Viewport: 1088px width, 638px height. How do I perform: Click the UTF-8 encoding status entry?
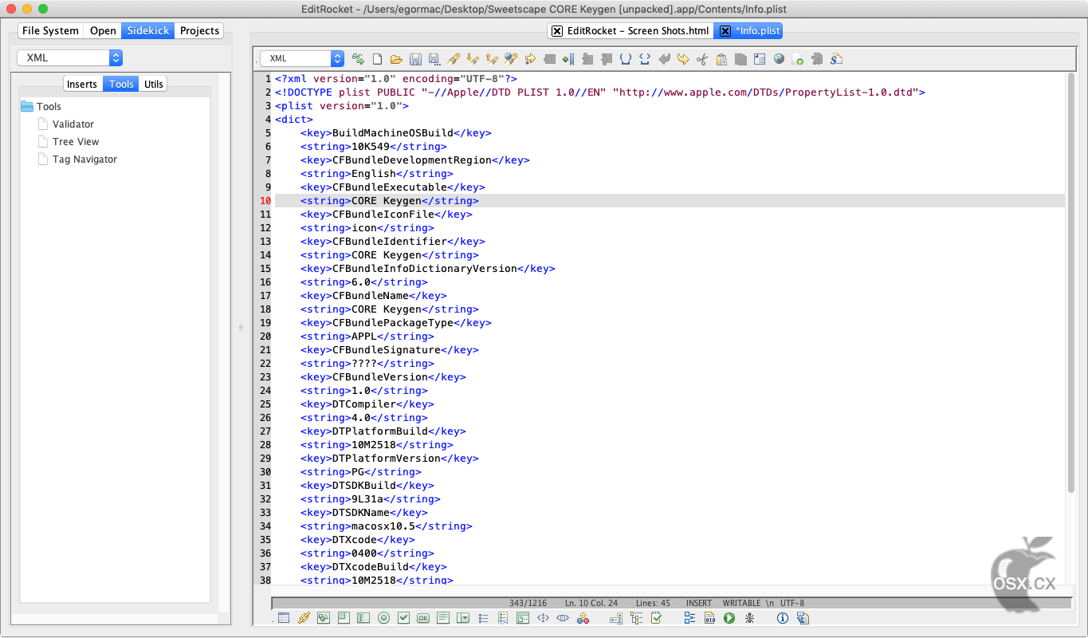click(x=792, y=604)
